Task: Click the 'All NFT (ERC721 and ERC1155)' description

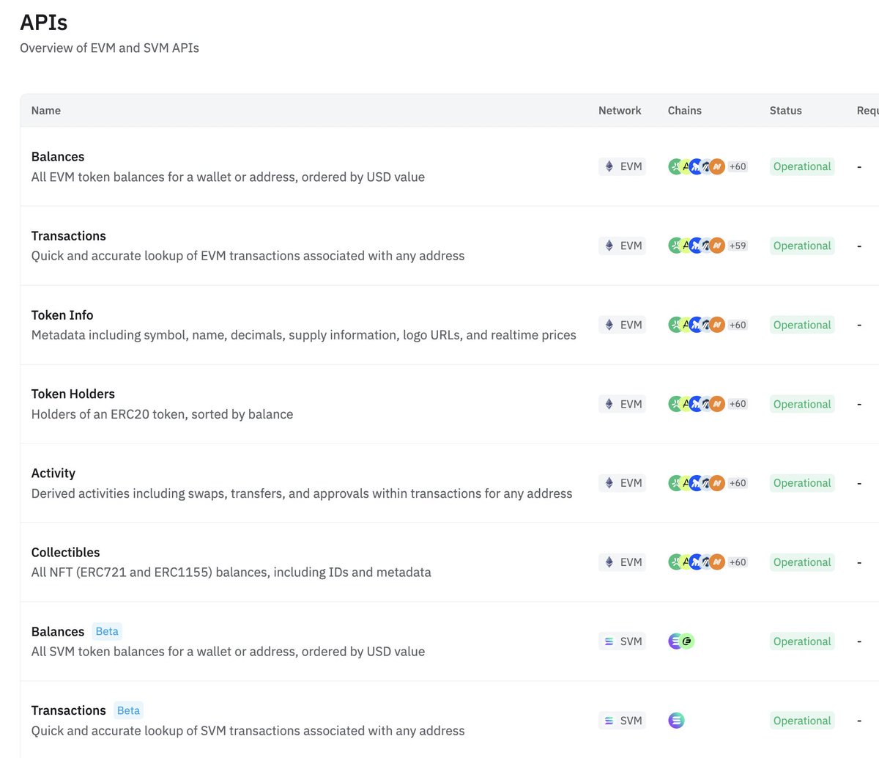Action: point(231,573)
